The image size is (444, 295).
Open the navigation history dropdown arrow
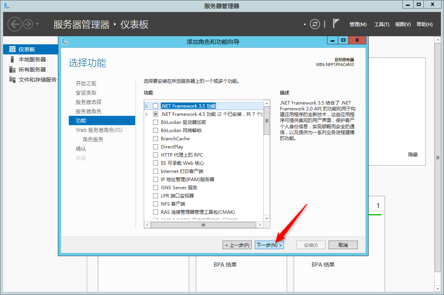pos(37,24)
